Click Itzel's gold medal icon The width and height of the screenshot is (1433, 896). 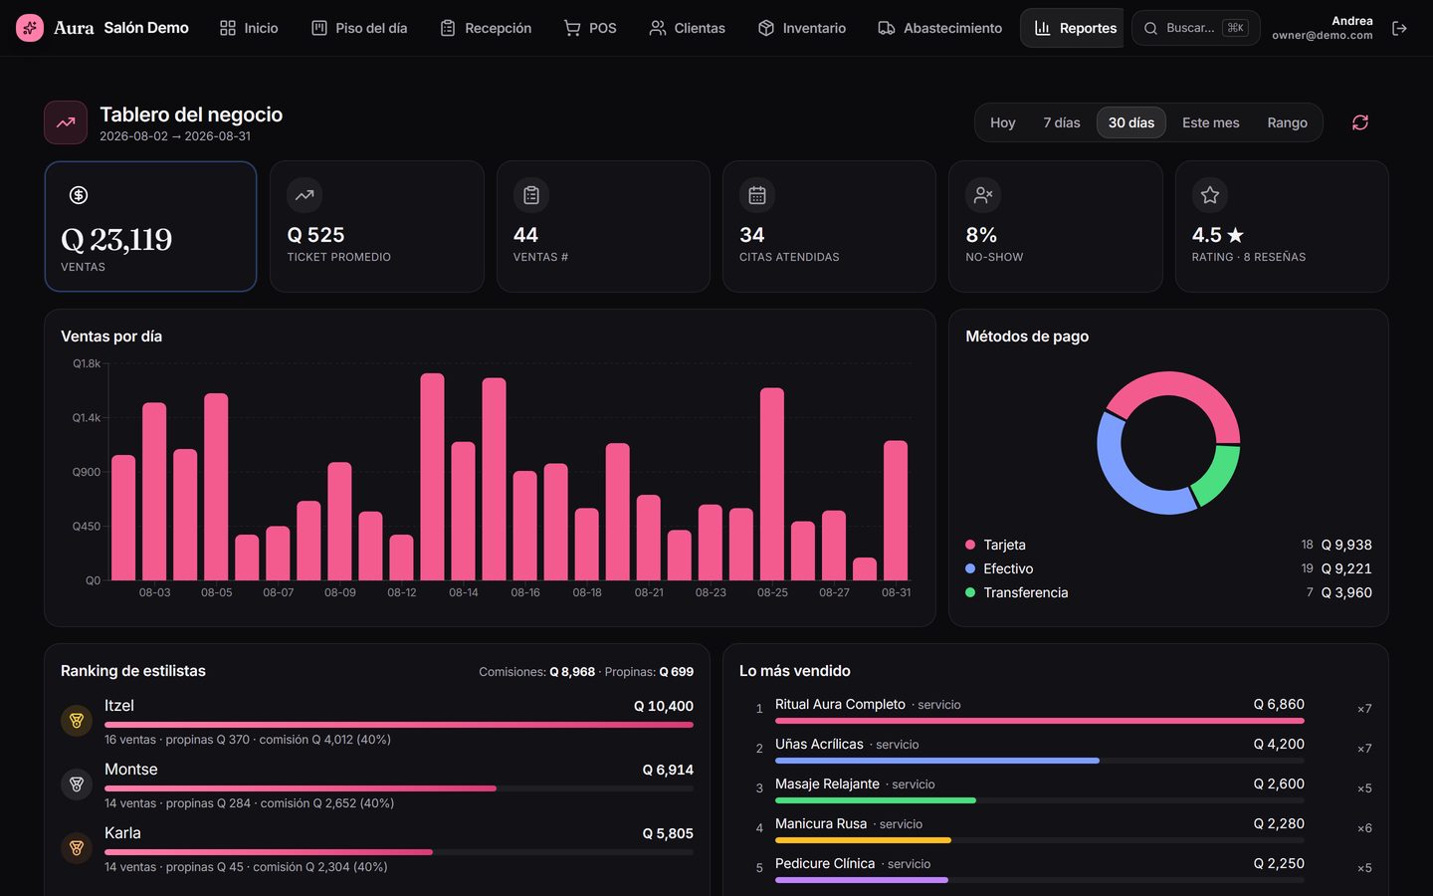click(x=77, y=721)
